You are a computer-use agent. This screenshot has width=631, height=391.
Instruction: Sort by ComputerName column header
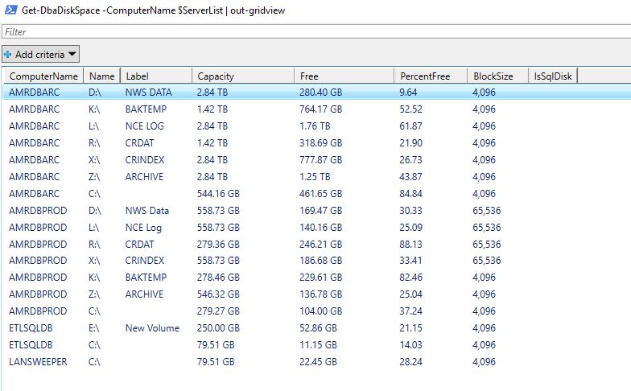43,76
